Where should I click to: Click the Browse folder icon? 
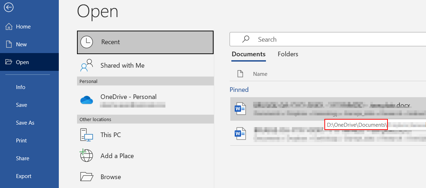(87, 177)
